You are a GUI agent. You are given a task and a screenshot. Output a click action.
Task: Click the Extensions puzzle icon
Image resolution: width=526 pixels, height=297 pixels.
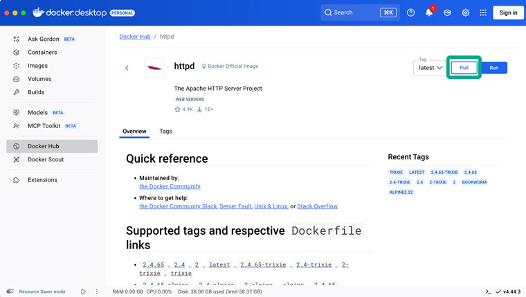[x=16, y=180]
